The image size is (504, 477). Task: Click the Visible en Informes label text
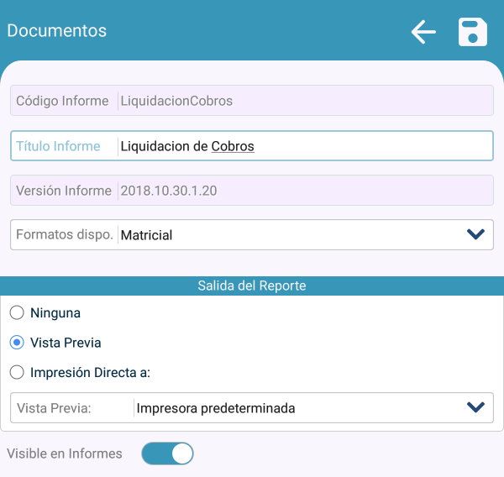click(65, 453)
